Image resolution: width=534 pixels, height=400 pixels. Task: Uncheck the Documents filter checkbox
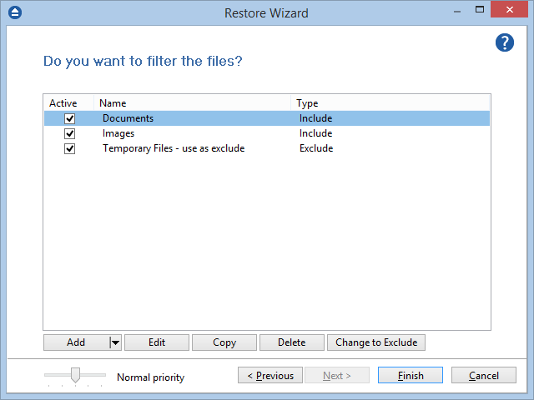pos(70,119)
